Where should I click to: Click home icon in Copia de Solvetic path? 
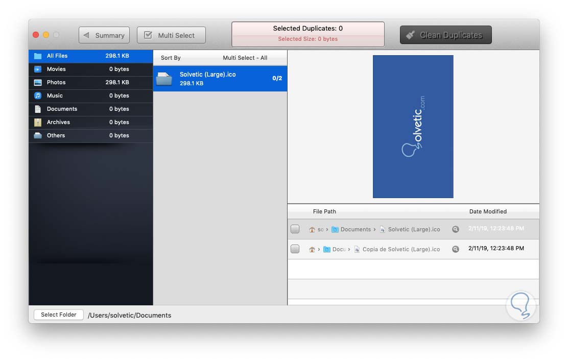(312, 250)
